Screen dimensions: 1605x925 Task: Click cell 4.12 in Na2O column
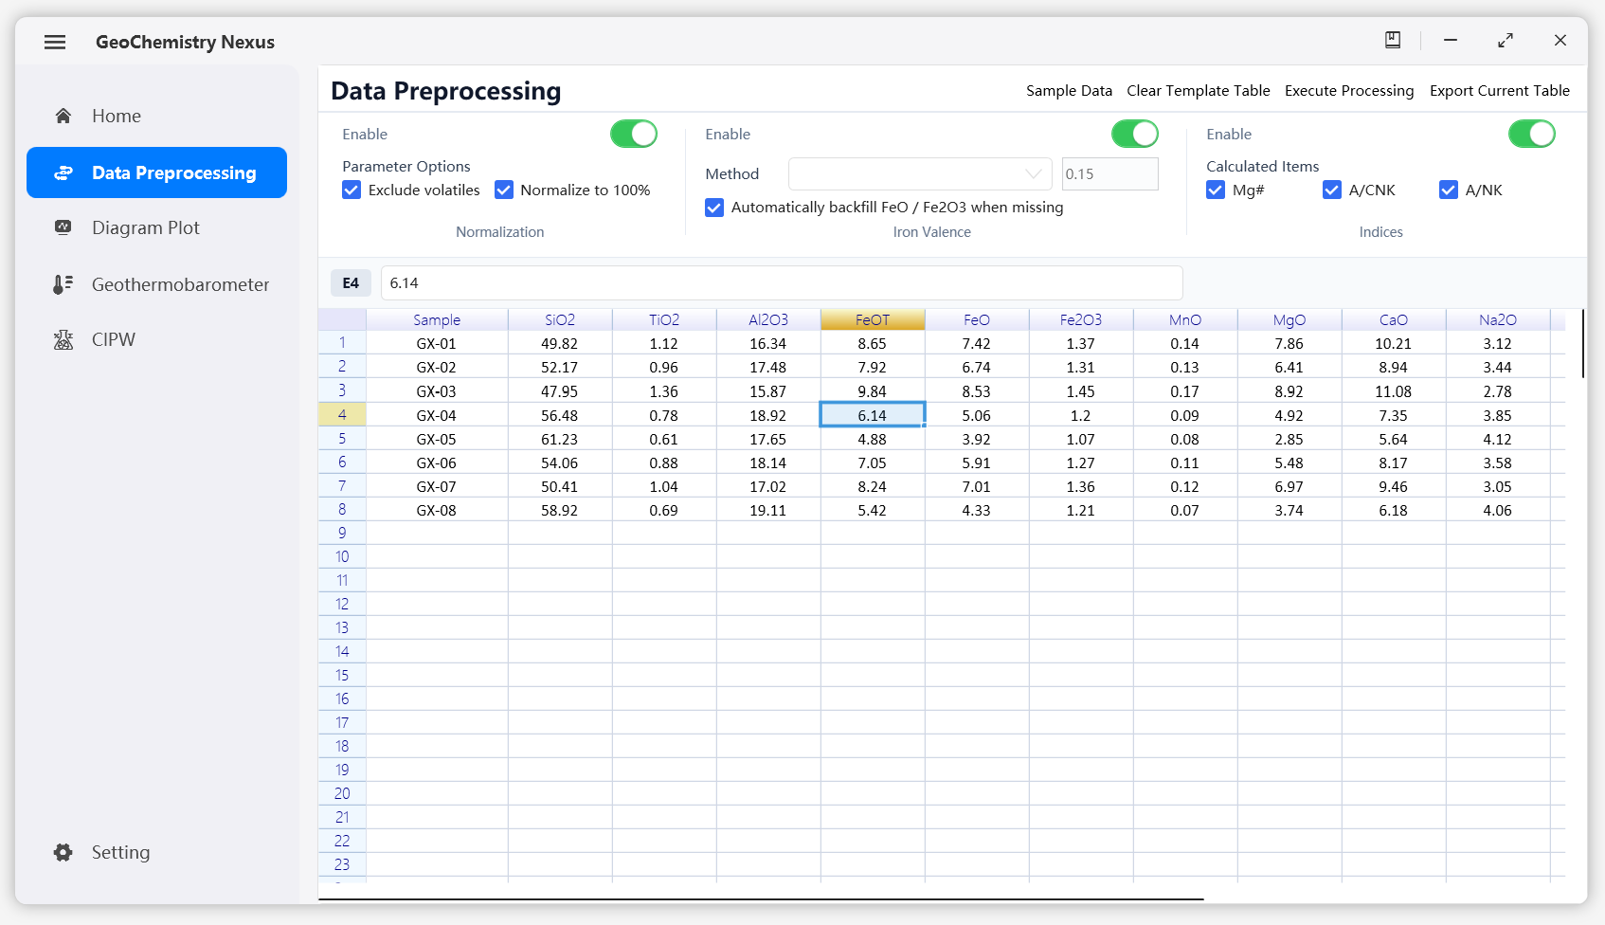coord(1498,439)
